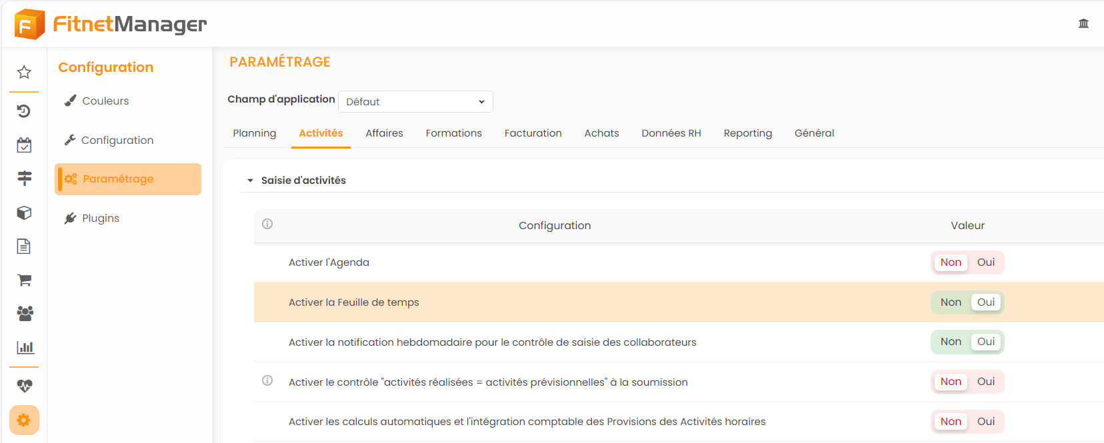This screenshot has width=1104, height=443.
Task: Open the heartbeat monitor icon in sidebar
Action: 25,386
